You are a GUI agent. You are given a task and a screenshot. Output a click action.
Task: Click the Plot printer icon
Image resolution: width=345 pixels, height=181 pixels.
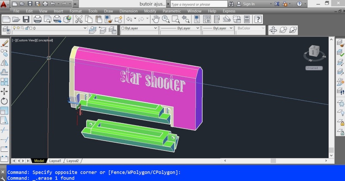point(37,19)
